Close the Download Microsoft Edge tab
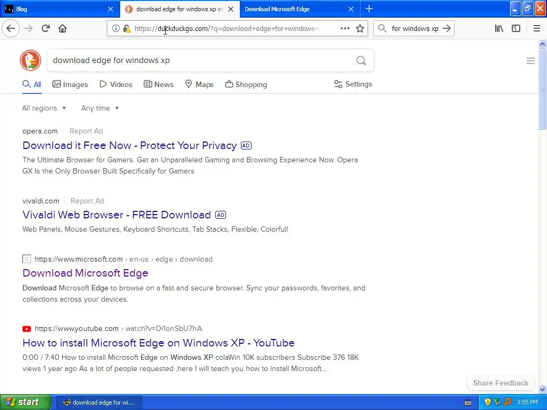Image resolution: width=547 pixels, height=410 pixels. click(351, 9)
